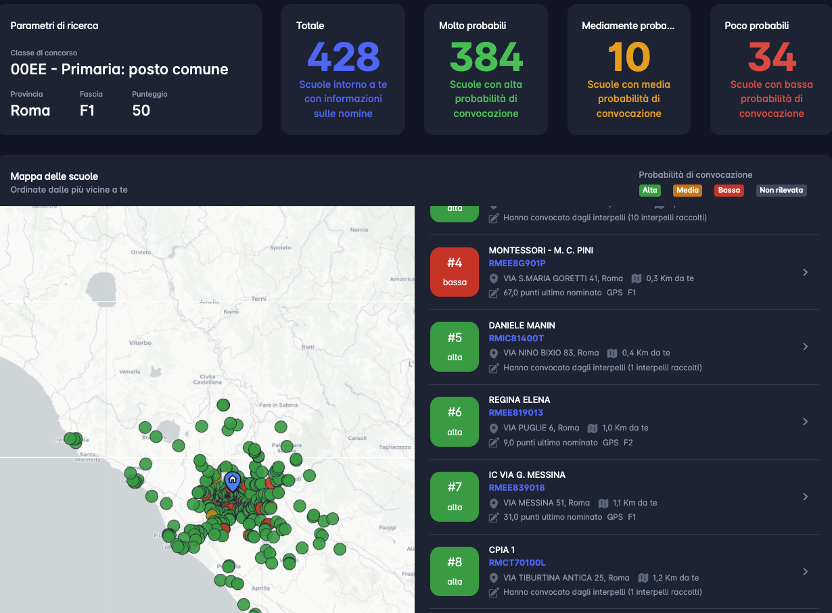The image size is (832, 613).
Task: Open school code link RMEE819013
Action: point(515,413)
